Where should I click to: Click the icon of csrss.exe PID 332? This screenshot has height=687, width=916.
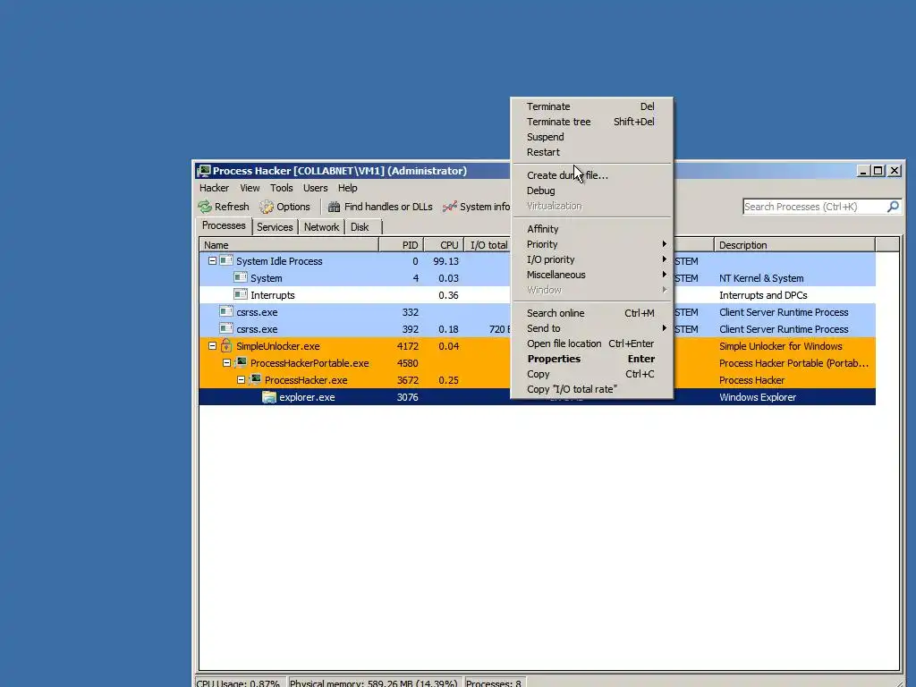[226, 311]
